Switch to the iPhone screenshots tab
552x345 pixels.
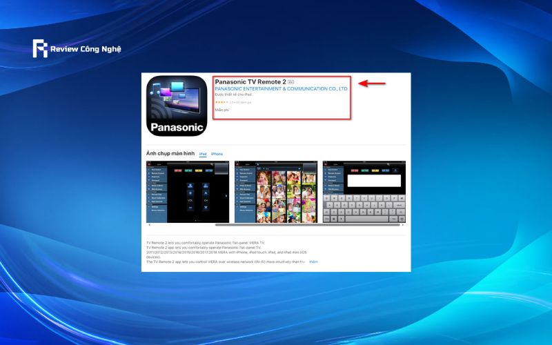(217, 154)
